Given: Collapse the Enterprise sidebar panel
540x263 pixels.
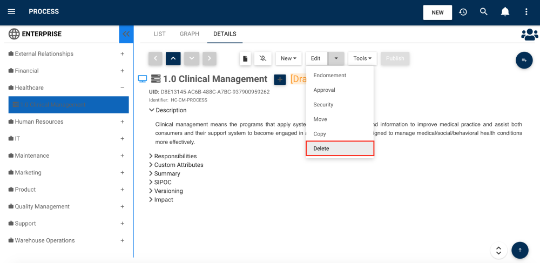Looking at the screenshot, I should coord(126,34).
